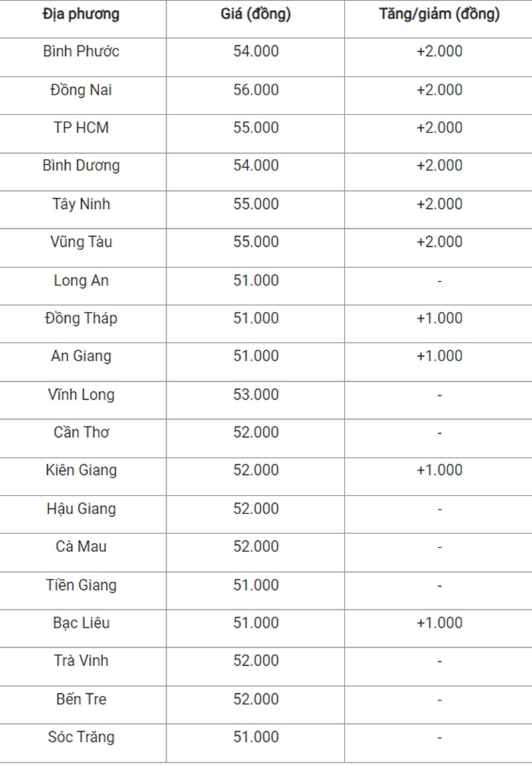
Task: Select the TP HCM cell
Action: (x=81, y=128)
